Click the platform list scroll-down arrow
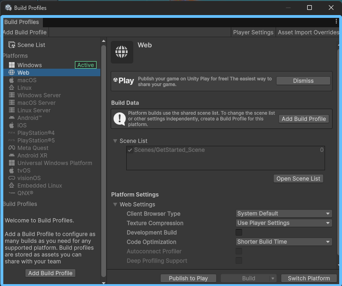The height and width of the screenshot is (286, 342). pyautogui.click(x=104, y=283)
